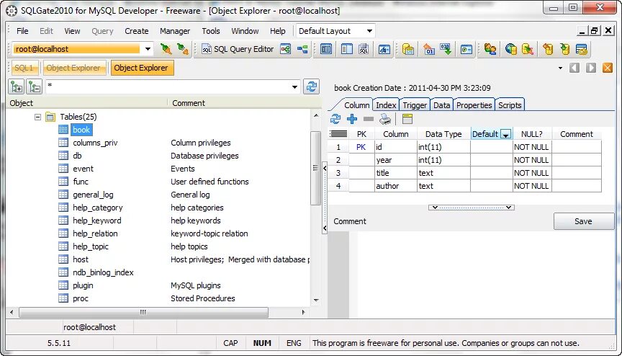622x356 pixels.
Task: Print the column list with printer icon
Action: pyautogui.click(x=384, y=119)
